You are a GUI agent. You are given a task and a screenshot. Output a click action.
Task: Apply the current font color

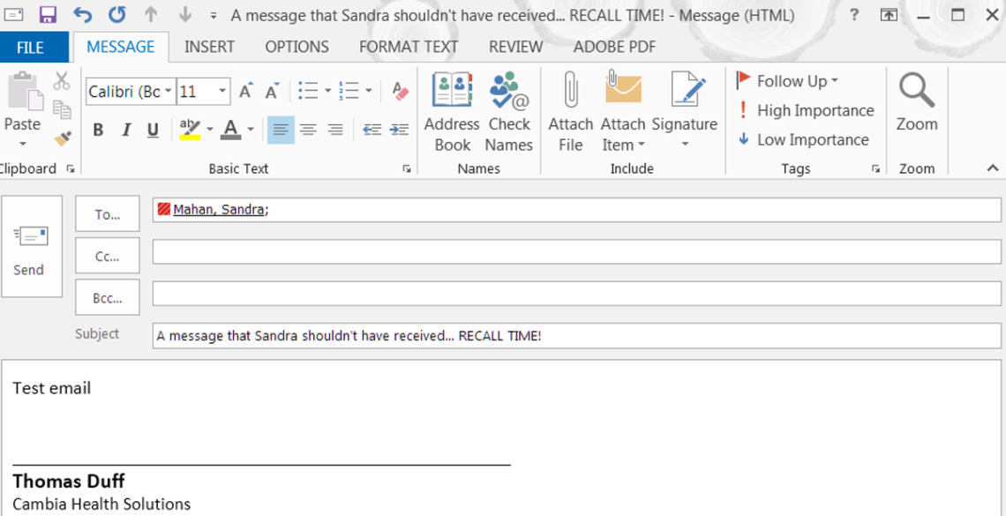point(229,131)
